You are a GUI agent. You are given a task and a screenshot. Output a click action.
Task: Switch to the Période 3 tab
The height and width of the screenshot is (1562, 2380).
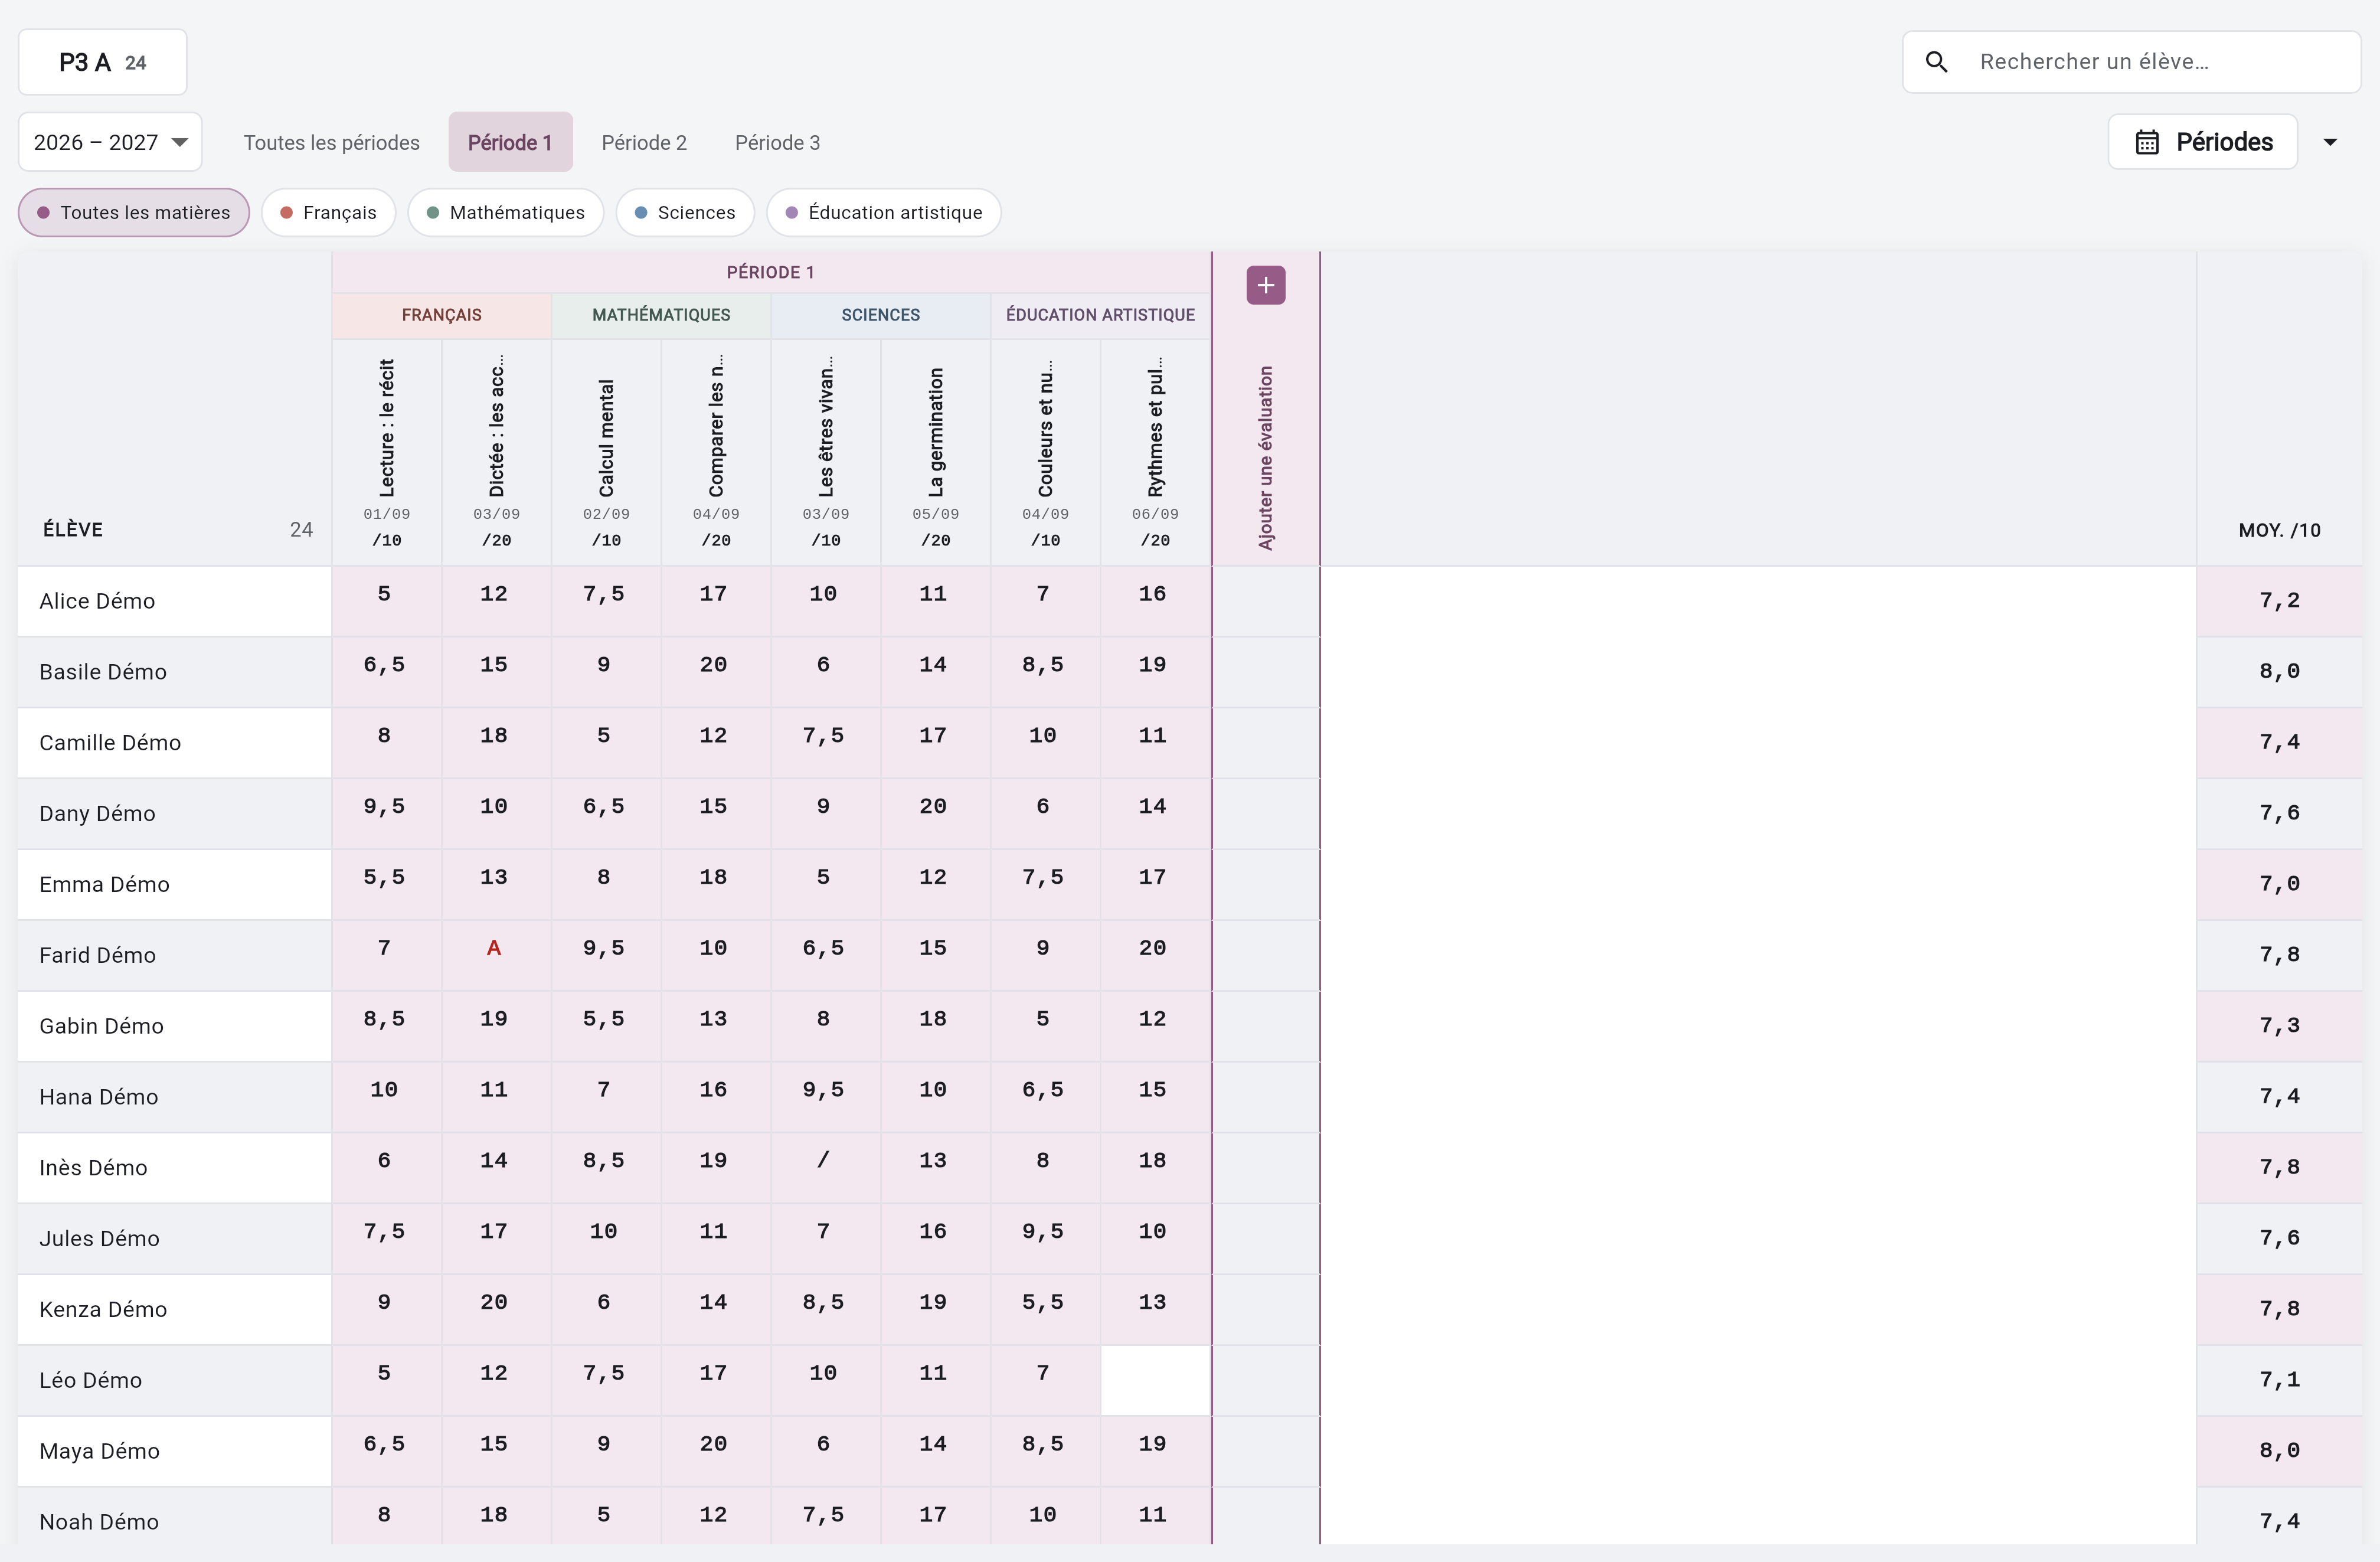pos(777,142)
